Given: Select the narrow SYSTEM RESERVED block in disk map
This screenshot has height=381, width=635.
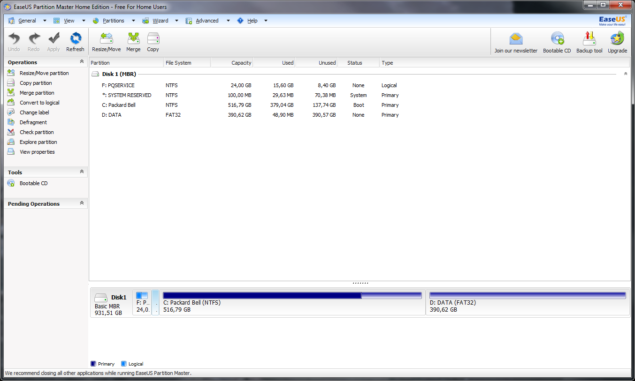Looking at the screenshot, I should pos(155,302).
